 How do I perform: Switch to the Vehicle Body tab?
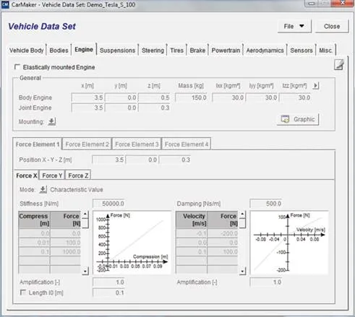(27, 51)
